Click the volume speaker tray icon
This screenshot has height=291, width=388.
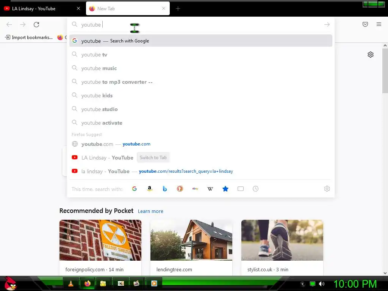[x=321, y=284]
